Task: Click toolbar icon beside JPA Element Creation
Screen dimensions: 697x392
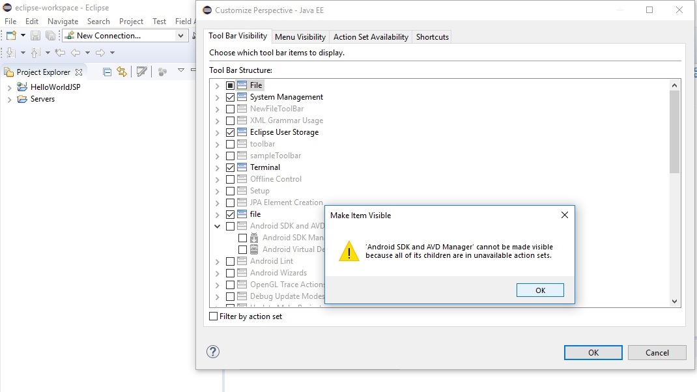Action: point(242,203)
